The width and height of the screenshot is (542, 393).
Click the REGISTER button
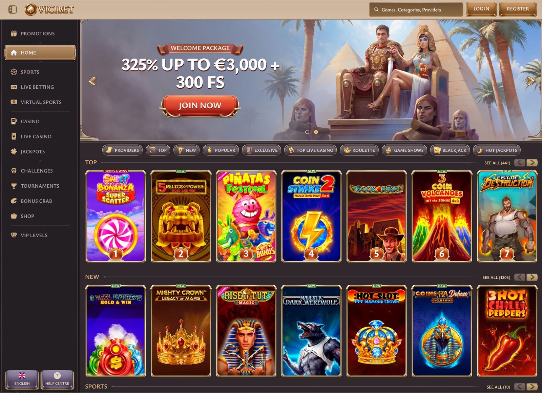[518, 9]
